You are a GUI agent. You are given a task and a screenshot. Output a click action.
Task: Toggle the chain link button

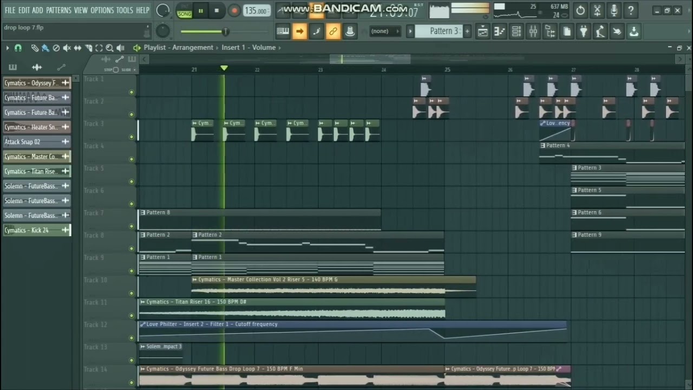333,31
